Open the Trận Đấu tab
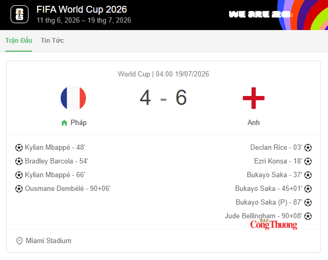This screenshot has height=260, width=328. point(18,41)
